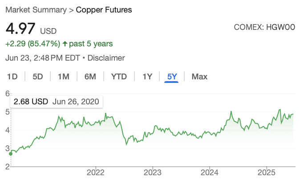Open the Market Summary breadcrumb link
This screenshot has width=300, height=181.
coord(36,10)
